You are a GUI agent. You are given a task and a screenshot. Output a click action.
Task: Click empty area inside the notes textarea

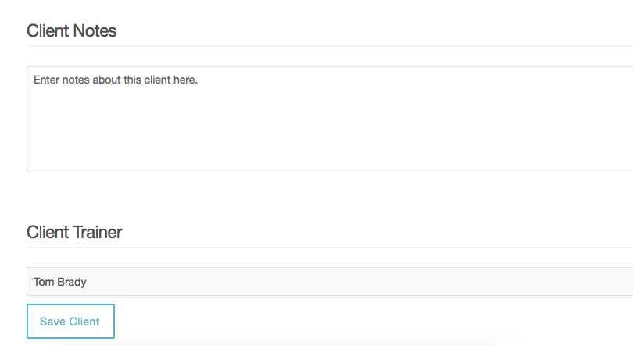click(391, 133)
